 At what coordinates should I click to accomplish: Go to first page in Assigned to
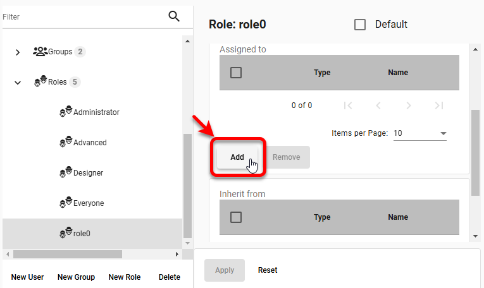pyautogui.click(x=348, y=105)
